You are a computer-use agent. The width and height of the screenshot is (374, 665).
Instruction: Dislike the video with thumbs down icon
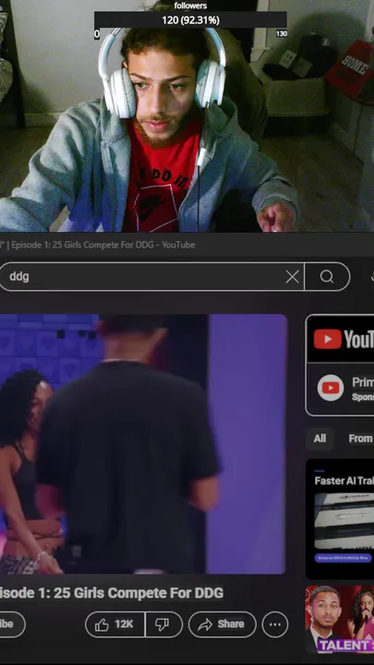[x=163, y=624]
